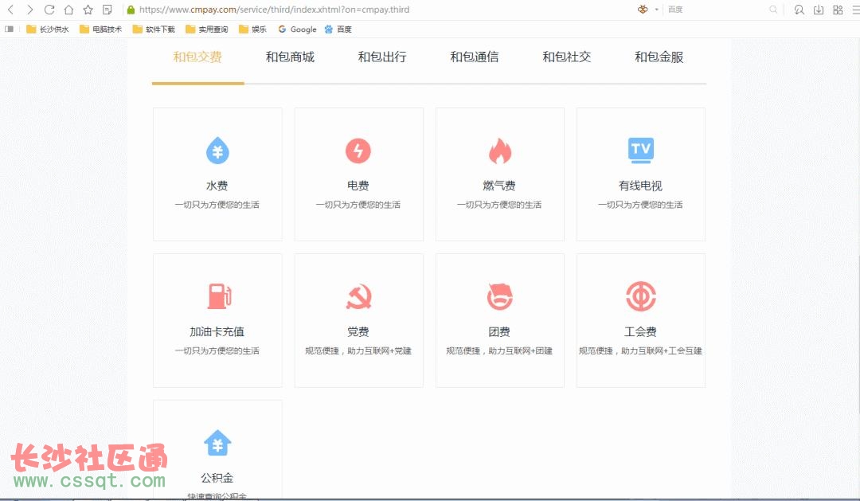
Task: Click the 公积金 house icon
Action: click(x=217, y=443)
